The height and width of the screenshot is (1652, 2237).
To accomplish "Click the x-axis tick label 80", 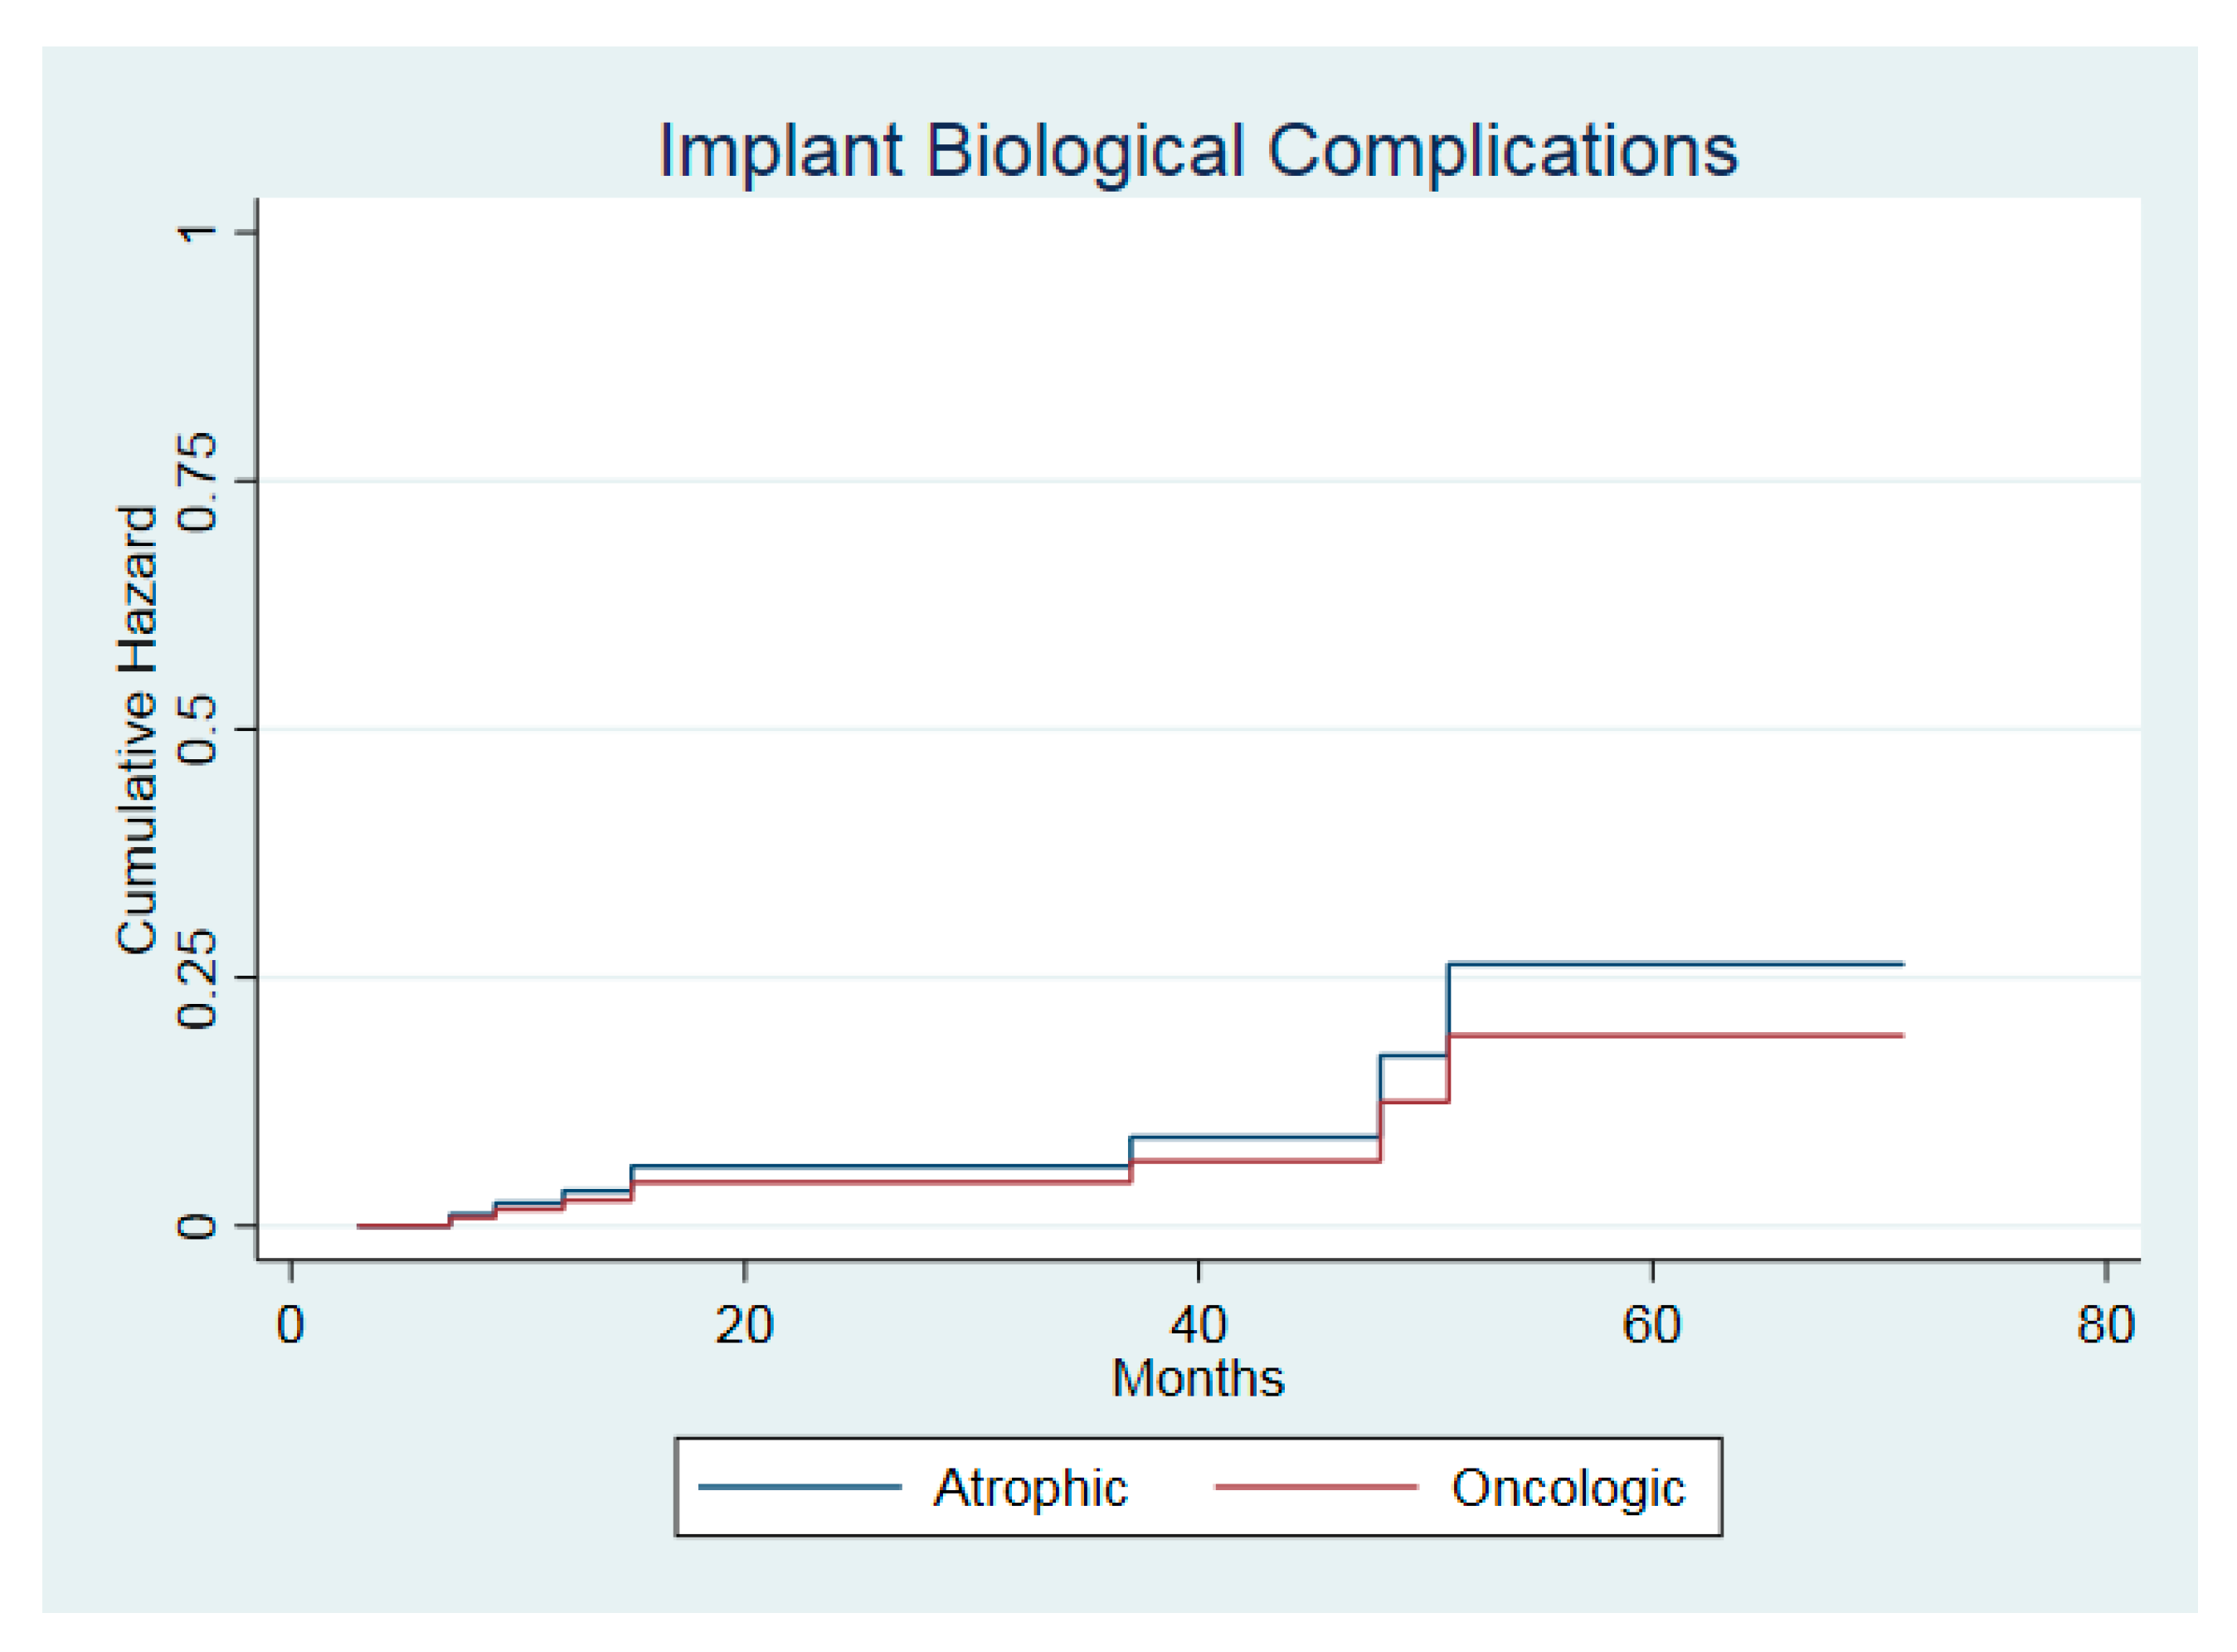I will coord(2105,1325).
